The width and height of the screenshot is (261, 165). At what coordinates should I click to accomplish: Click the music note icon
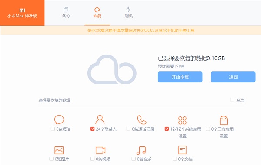click(x=141, y=150)
